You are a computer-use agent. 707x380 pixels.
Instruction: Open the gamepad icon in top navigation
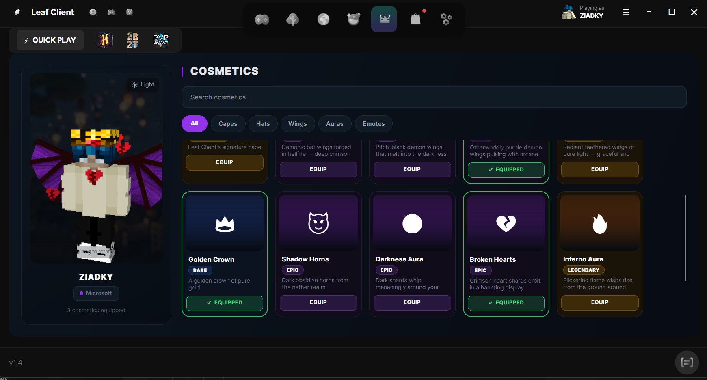tap(262, 19)
